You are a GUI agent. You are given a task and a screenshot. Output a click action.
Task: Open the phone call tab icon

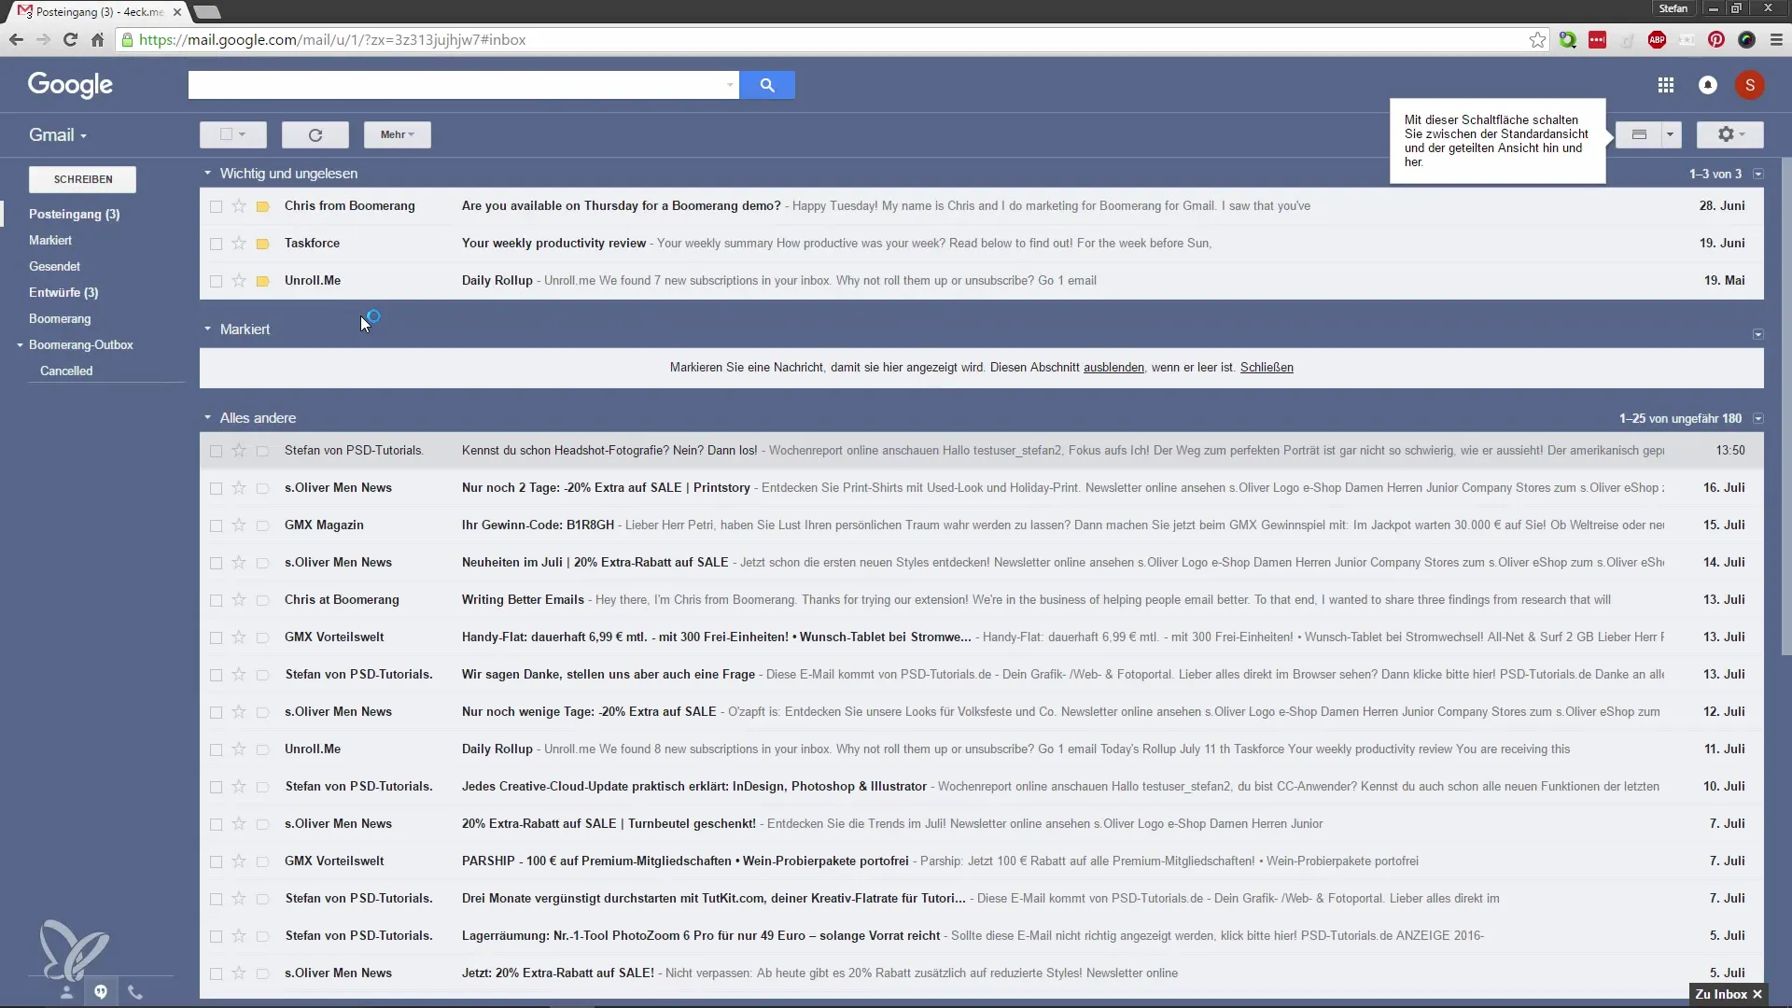pos(135,992)
